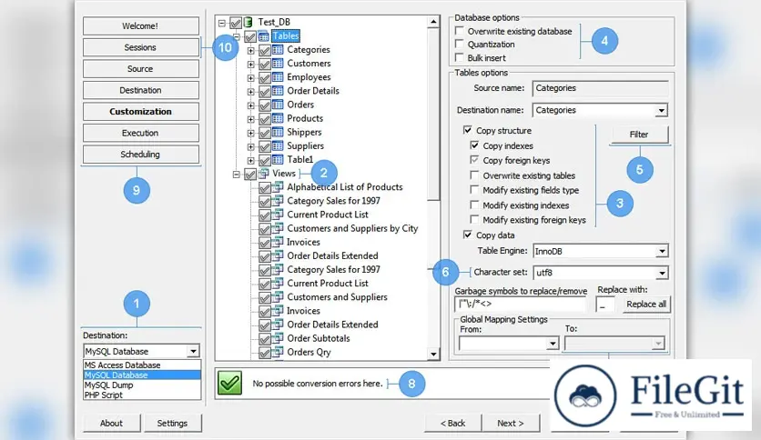761x440 pixels.
Task: Click the Replace all button
Action: [646, 305]
